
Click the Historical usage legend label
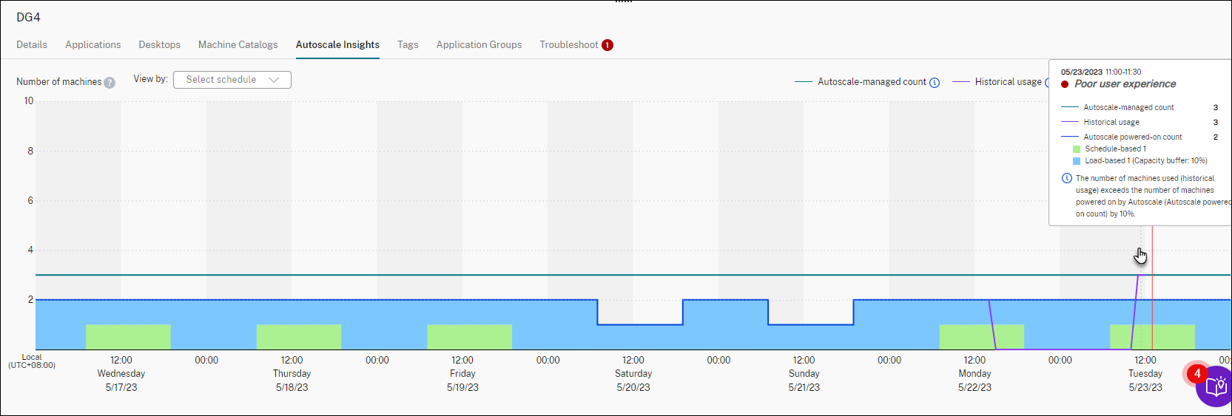[x=1008, y=82]
